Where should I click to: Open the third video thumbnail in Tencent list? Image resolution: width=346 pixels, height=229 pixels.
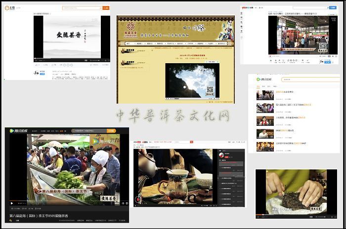click(x=264, y=120)
